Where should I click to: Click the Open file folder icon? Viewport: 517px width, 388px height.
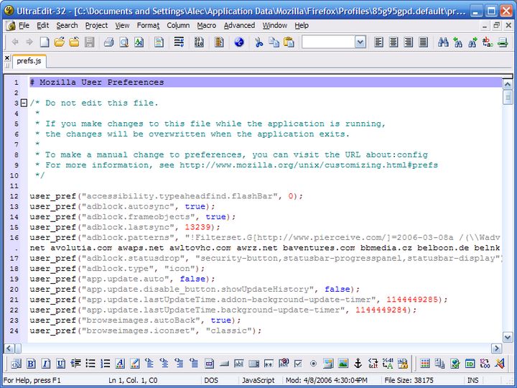[x=60, y=42]
